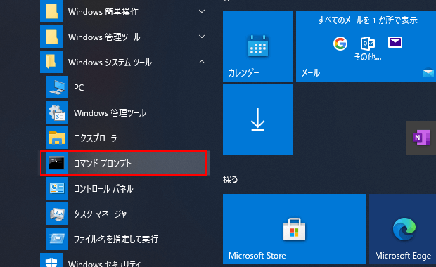Select the PC entry label

[79, 88]
